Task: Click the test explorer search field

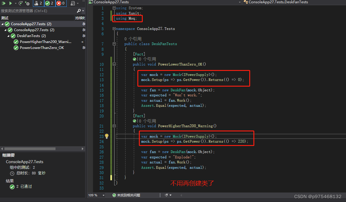Action: (x=38, y=11)
